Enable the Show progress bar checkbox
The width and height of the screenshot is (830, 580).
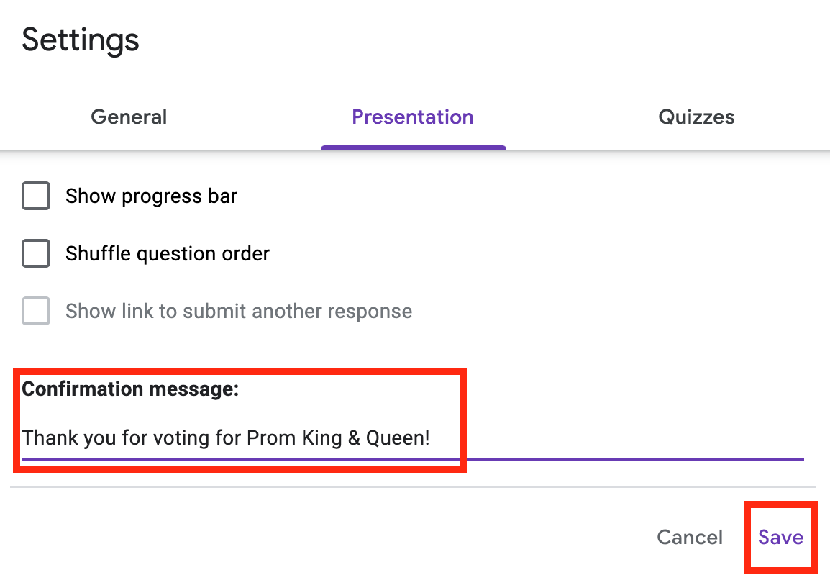(x=36, y=196)
